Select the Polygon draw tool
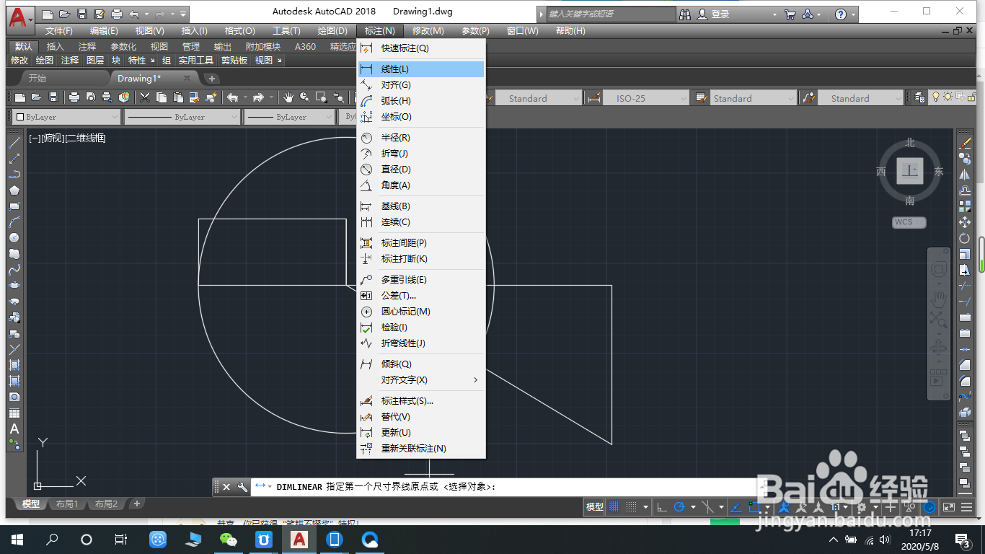The width and height of the screenshot is (985, 554). tap(14, 190)
